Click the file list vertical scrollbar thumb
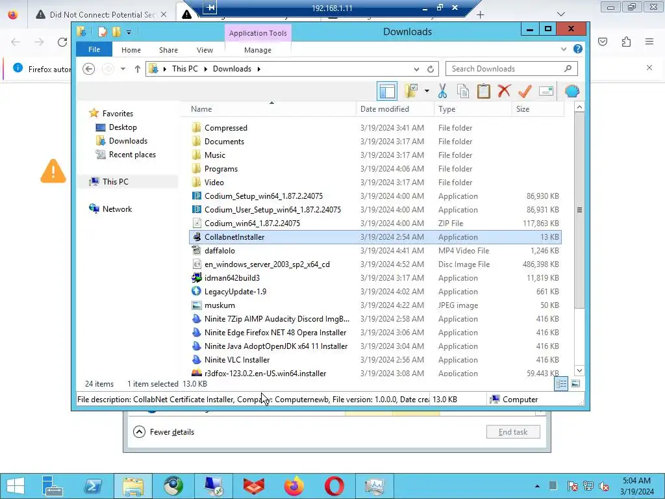This screenshot has width=665, height=499. [579, 210]
